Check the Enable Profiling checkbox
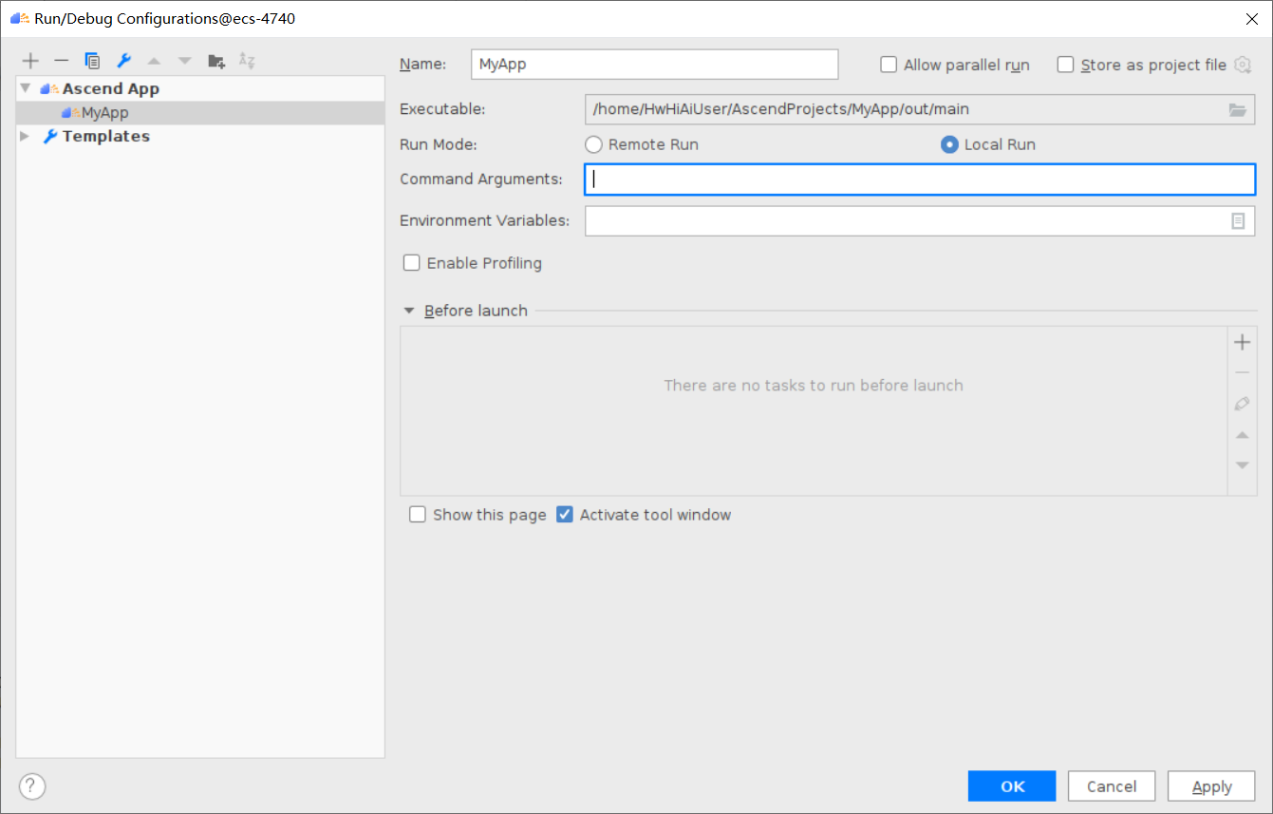The width and height of the screenshot is (1273, 814). point(412,263)
